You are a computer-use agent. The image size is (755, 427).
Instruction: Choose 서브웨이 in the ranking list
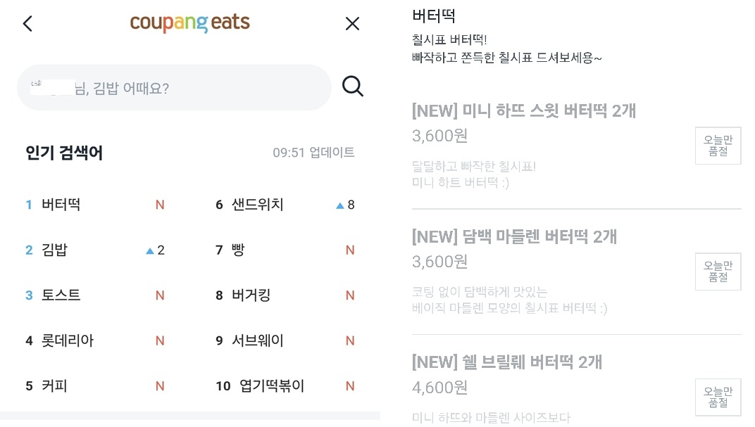point(258,340)
